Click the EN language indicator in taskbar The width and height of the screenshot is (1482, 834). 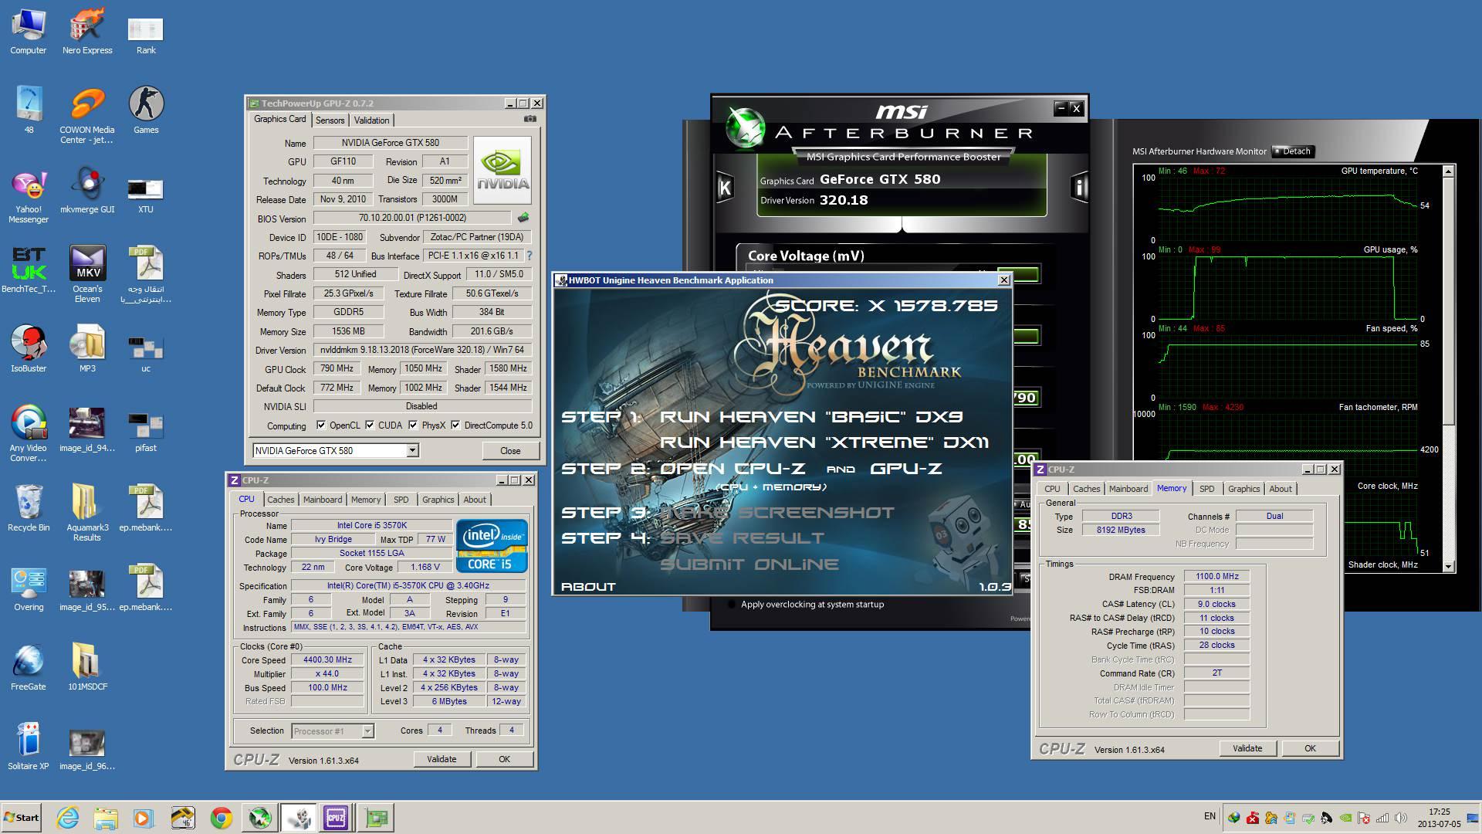(x=1210, y=816)
